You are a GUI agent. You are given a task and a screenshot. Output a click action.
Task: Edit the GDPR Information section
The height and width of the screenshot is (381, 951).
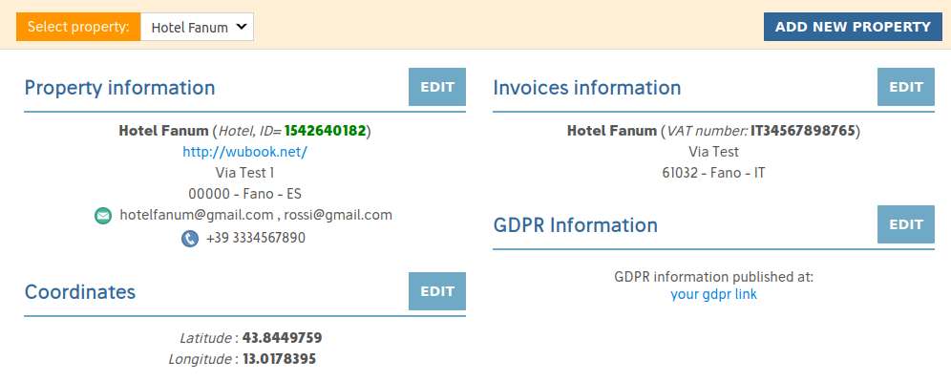(906, 224)
